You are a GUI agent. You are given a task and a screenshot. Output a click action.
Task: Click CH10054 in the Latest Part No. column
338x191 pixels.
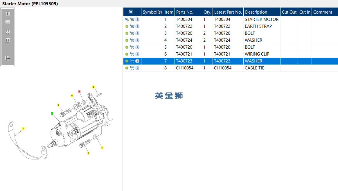pyautogui.click(x=223, y=68)
